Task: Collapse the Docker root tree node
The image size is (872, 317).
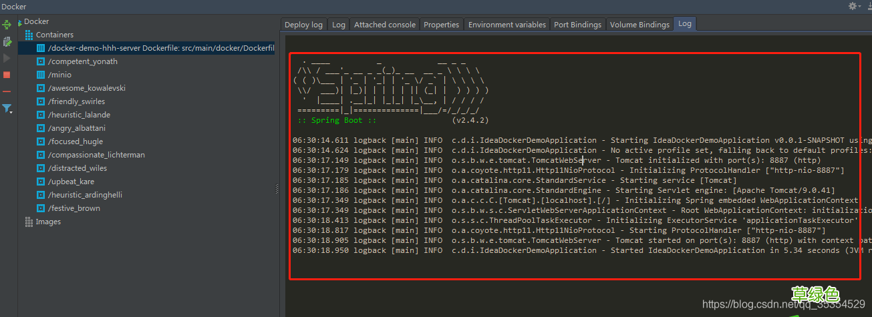Action: tap(20, 22)
